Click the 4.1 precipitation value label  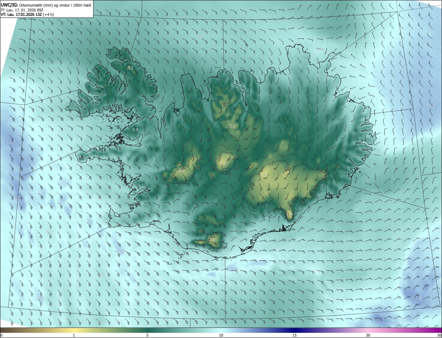(x=130, y=68)
